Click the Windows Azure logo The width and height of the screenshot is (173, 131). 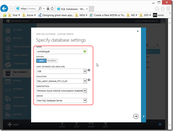click(17, 21)
